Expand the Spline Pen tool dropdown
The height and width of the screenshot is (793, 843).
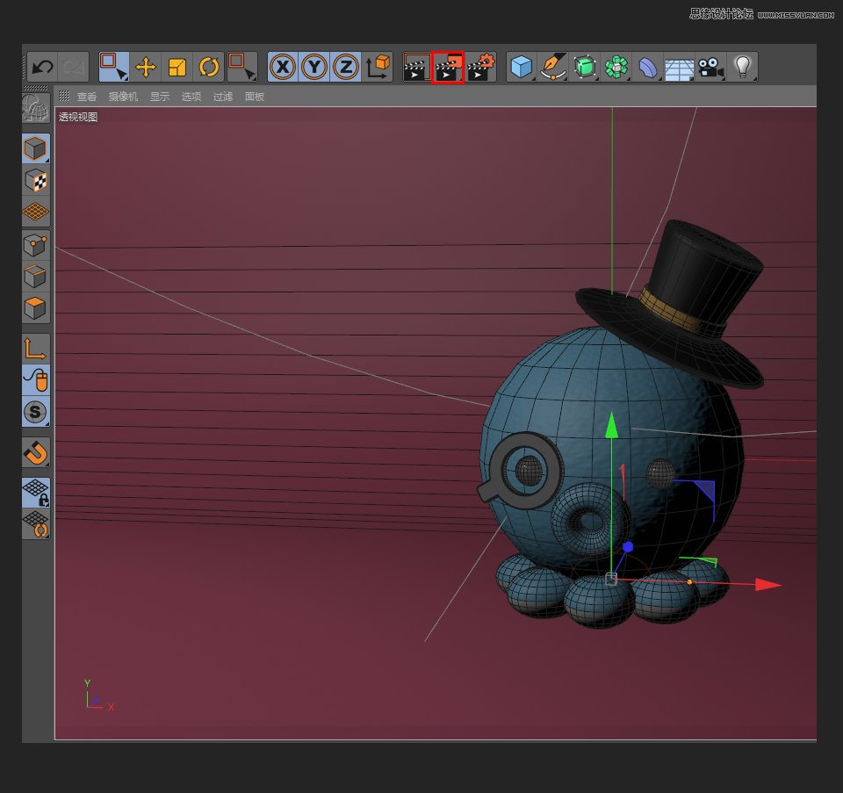[553, 67]
